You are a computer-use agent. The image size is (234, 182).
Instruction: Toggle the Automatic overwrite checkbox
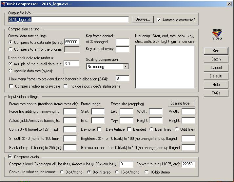click(159, 20)
